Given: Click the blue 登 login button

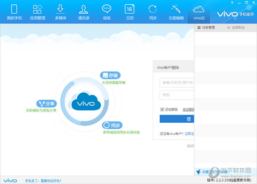Looking at the screenshot, I should coord(177,119).
